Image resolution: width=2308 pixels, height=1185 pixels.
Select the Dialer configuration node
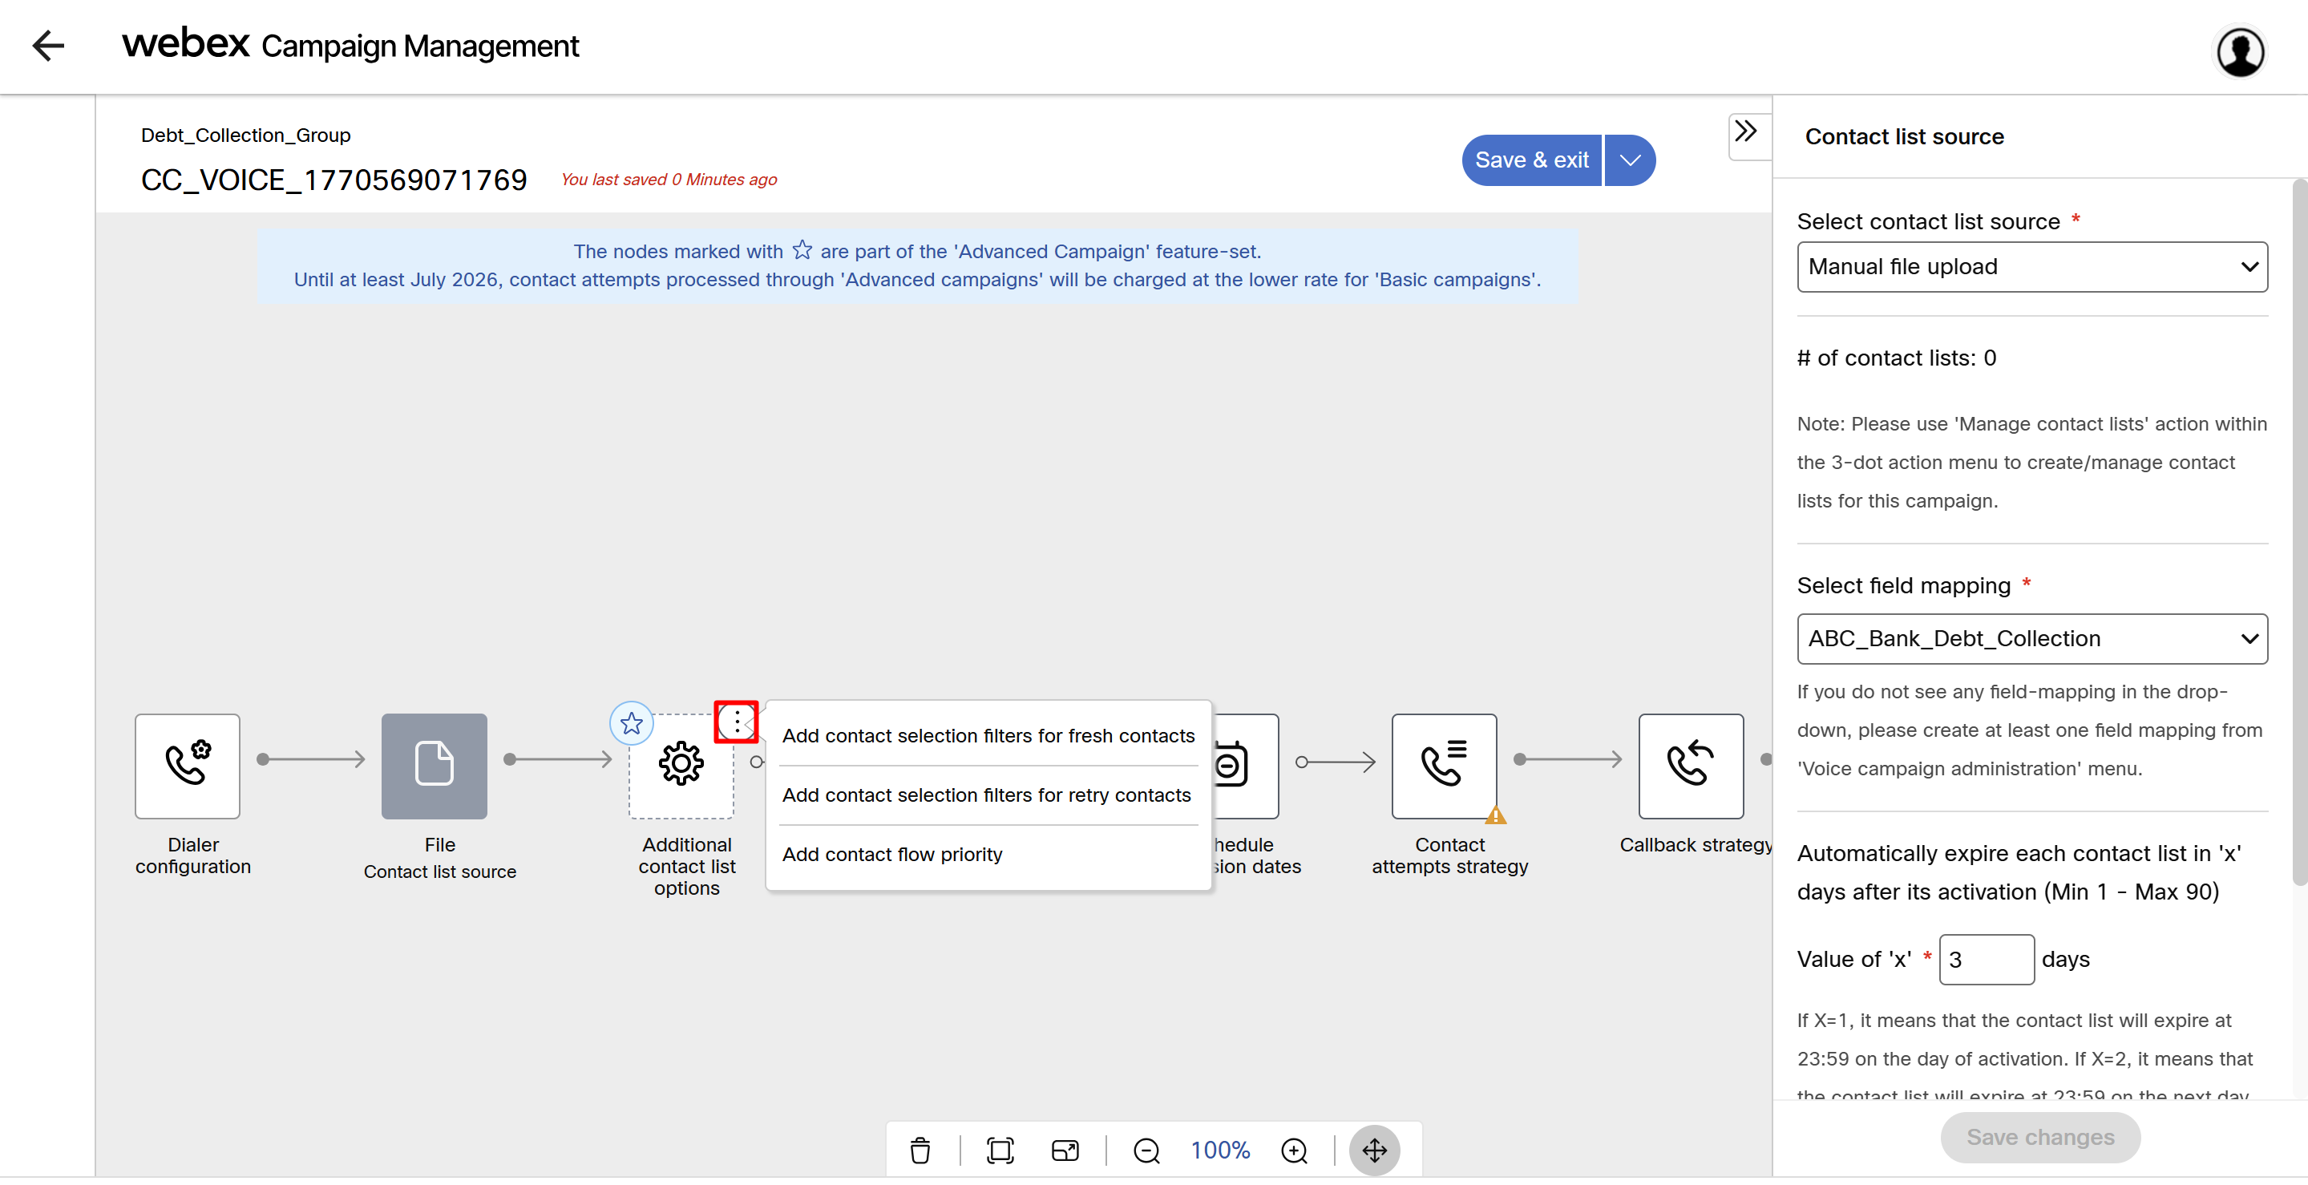(188, 765)
